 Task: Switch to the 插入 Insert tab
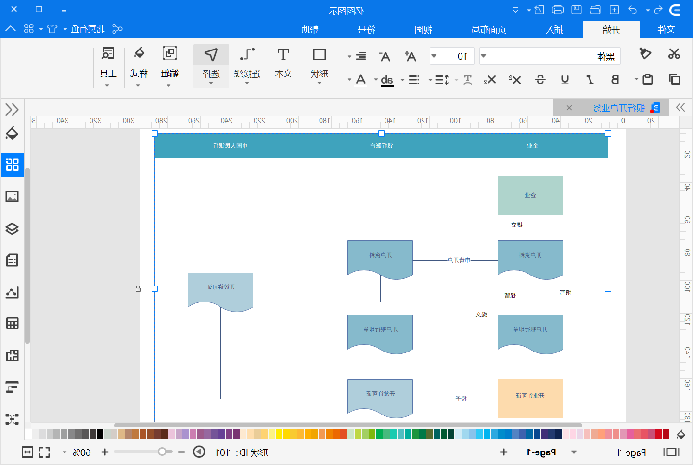(x=554, y=29)
